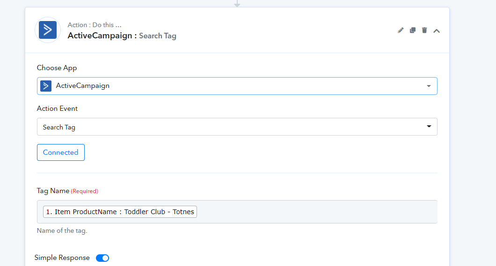Click the 'Name of the tag.' hint text
Screen dimensions: 496x266
pyautogui.click(x=62, y=230)
